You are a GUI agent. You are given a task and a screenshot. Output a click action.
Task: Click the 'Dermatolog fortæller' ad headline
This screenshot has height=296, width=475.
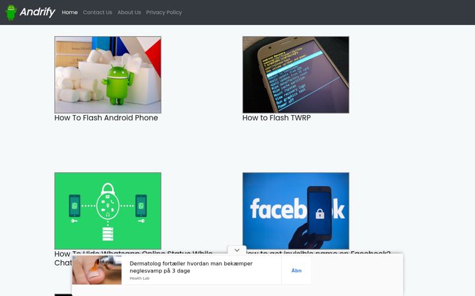[x=191, y=267]
